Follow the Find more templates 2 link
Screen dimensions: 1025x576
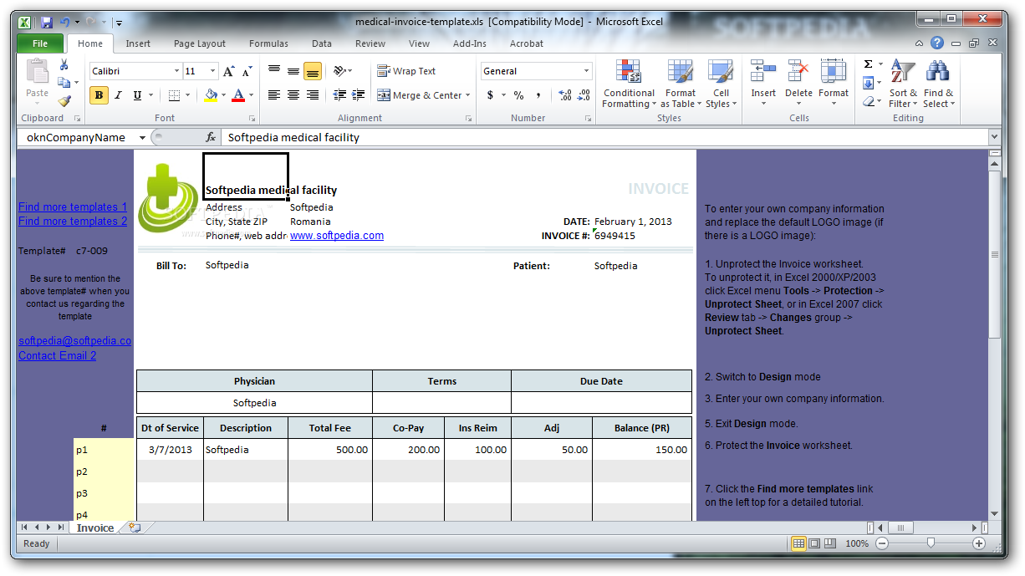point(73,221)
